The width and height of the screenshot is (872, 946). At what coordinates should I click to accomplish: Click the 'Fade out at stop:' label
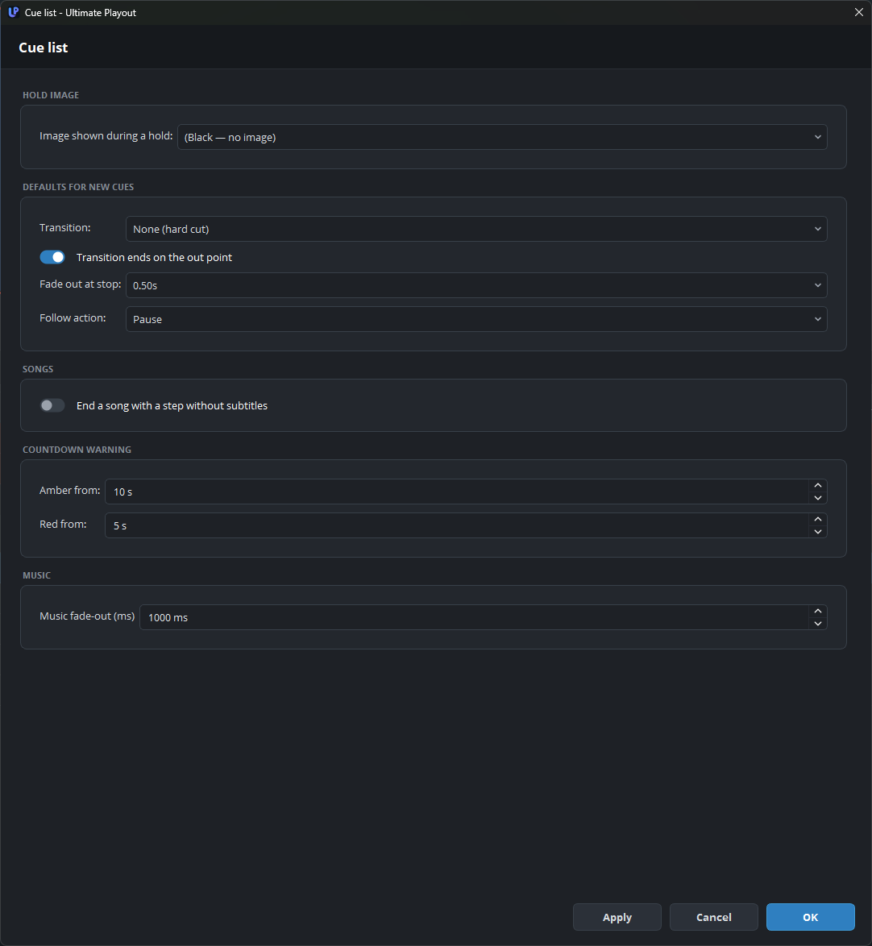81,284
